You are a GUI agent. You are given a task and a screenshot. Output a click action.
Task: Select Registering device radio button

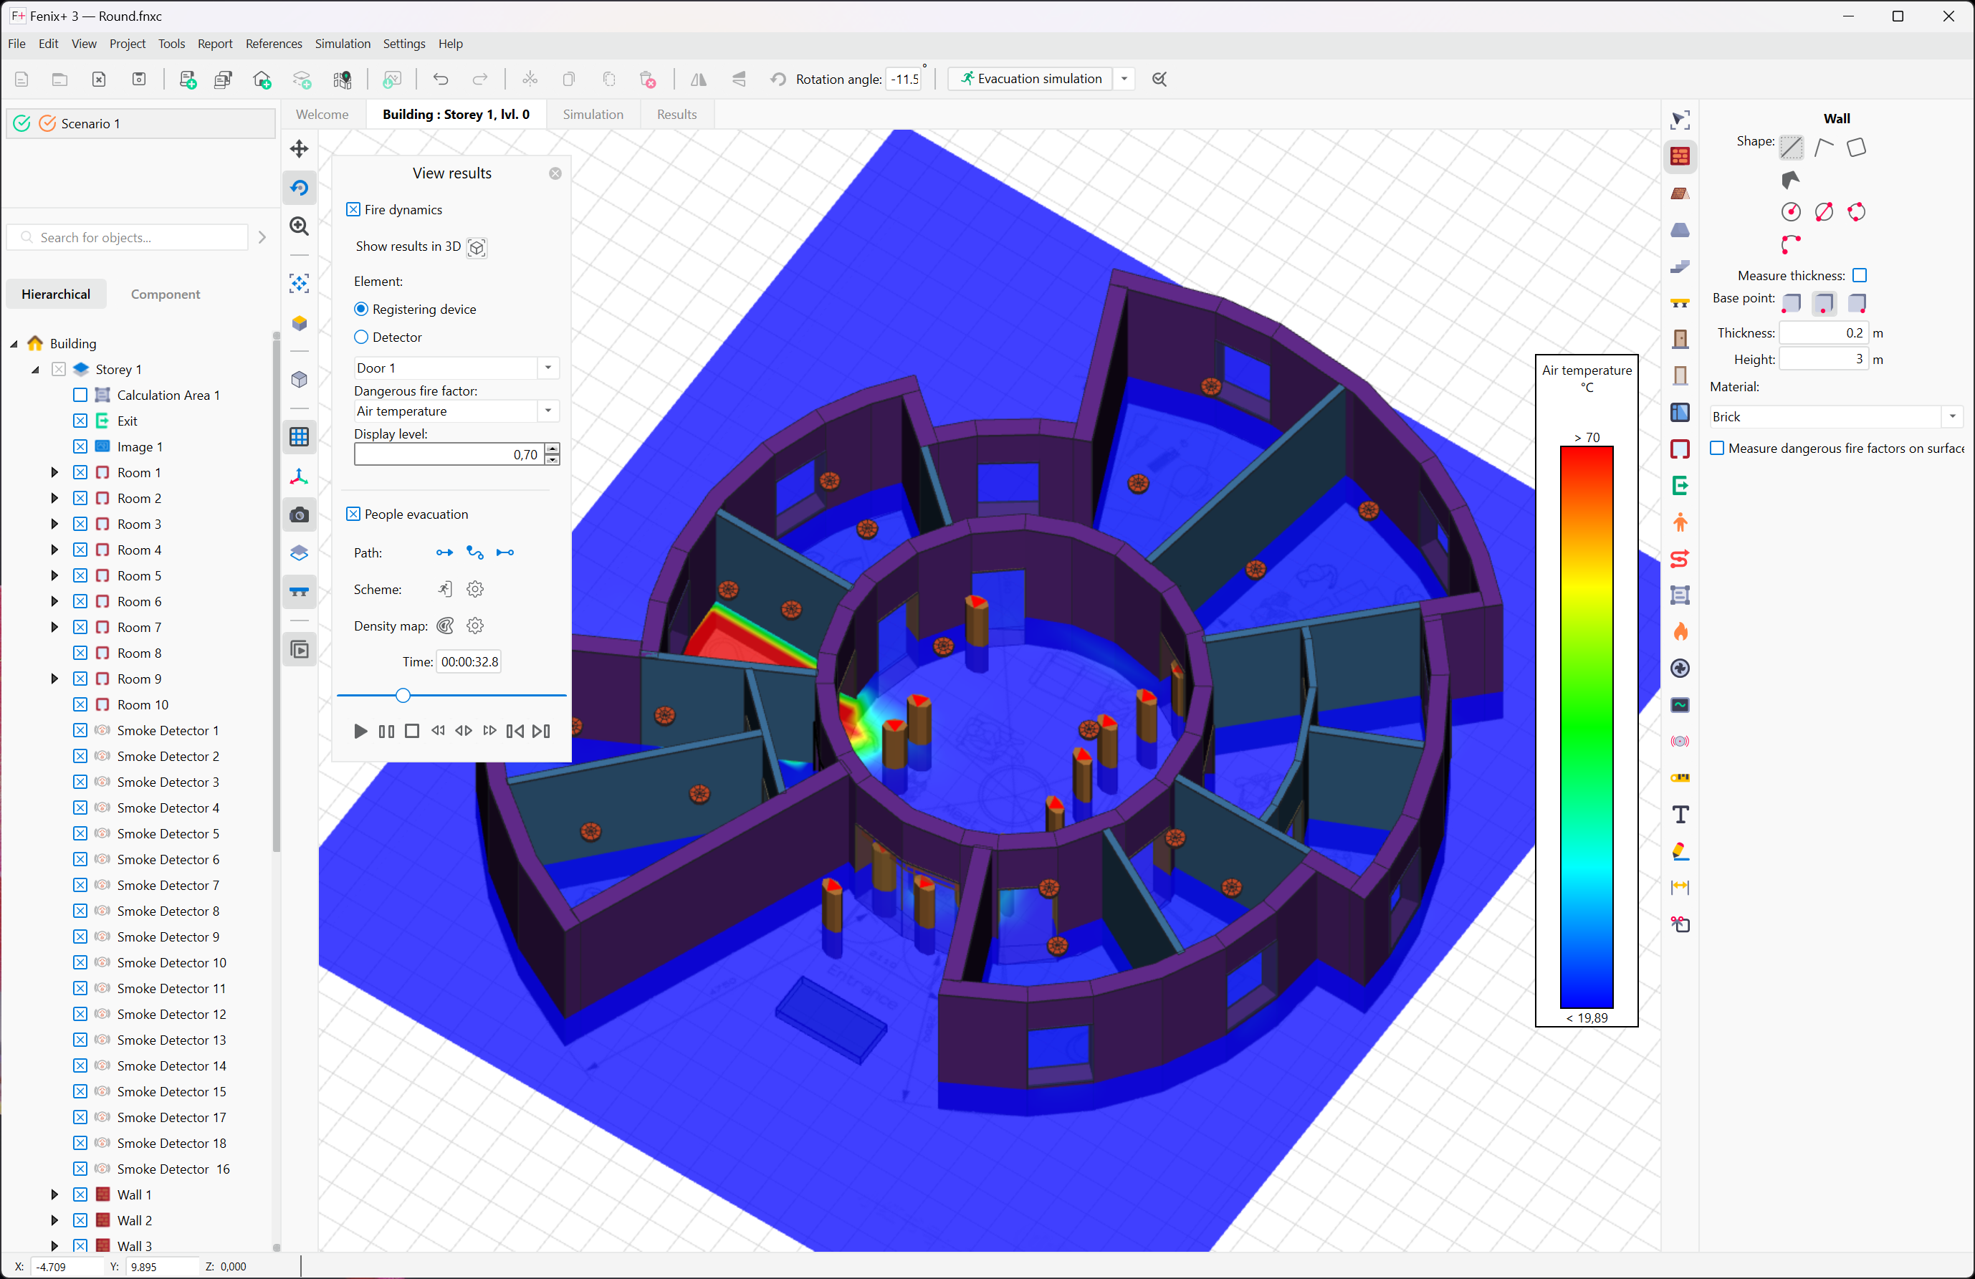361,309
